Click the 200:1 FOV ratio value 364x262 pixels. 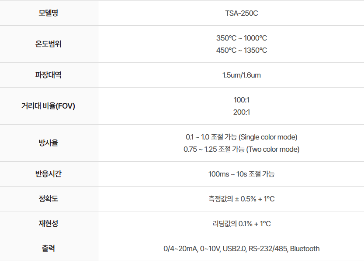[241, 112]
